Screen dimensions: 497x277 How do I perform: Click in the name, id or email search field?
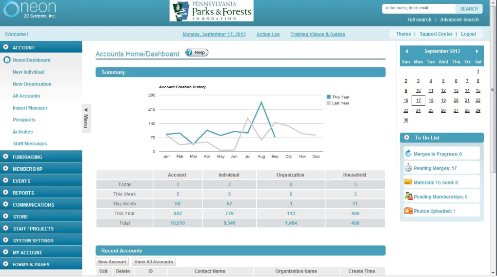[418, 9]
